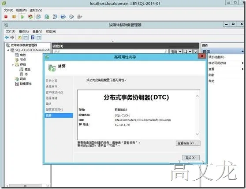Click the 查看报告(V) button
This screenshot has height=189, width=246.
tap(188, 143)
